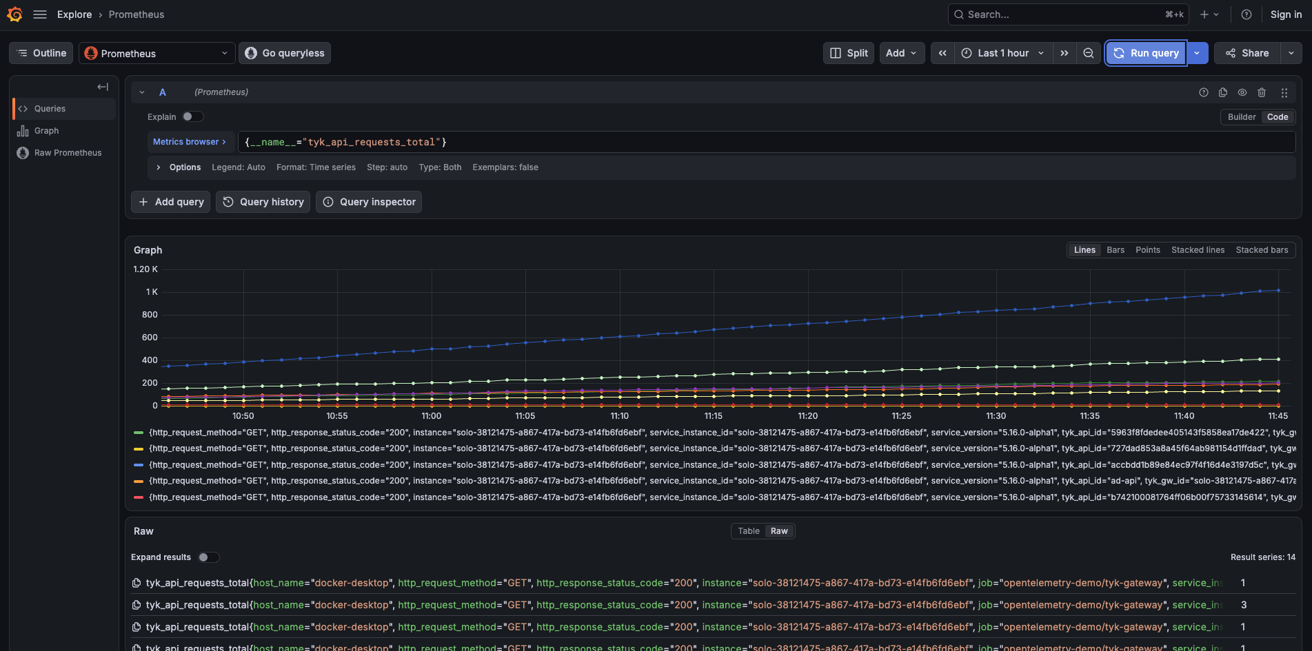Click Prometheus breadcrumb
This screenshot has height=651, width=1312.
point(137,14)
